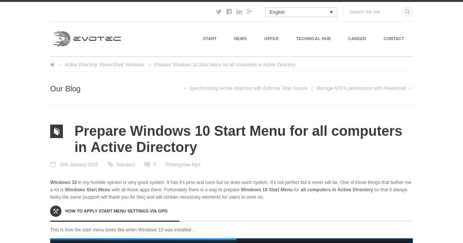Click the tools icon beside the GPO heading
The height and width of the screenshot is (243, 463).
point(56,211)
